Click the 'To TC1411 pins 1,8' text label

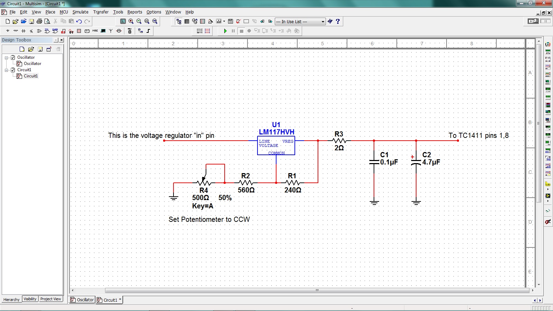pyautogui.click(x=479, y=135)
